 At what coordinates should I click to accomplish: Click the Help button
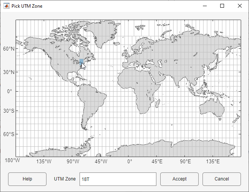27,179
